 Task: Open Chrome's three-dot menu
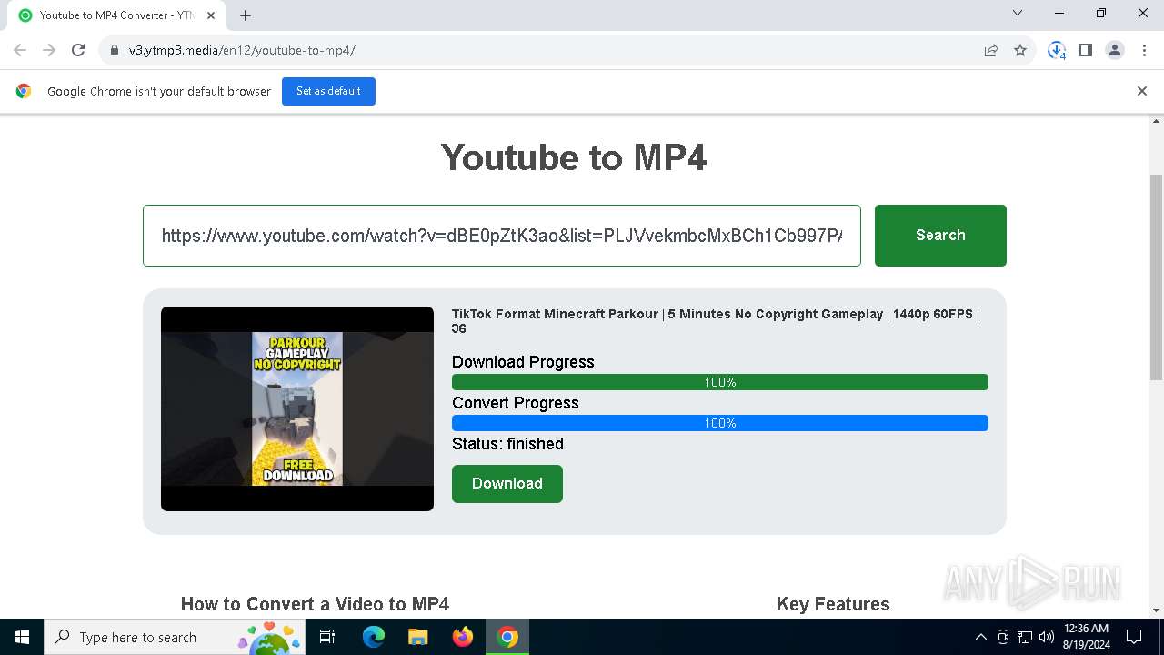[1144, 50]
